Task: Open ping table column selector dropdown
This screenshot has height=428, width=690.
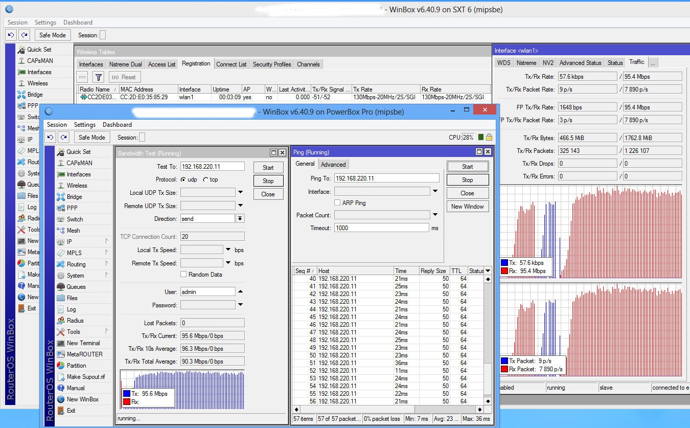Action: click(488, 271)
